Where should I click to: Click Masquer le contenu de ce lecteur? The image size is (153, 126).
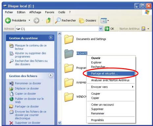(x=31, y=47)
